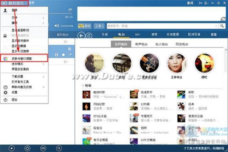Expand 帮助与意见反馈 submenu
Viewport: 228px width, 152px height.
tap(24, 87)
